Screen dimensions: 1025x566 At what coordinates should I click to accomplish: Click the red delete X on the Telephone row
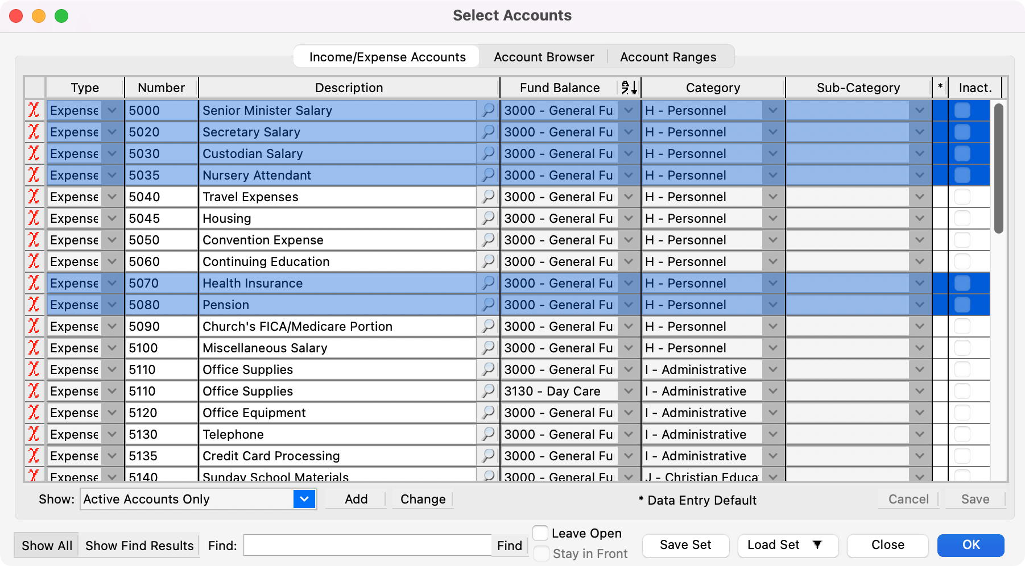(34, 434)
